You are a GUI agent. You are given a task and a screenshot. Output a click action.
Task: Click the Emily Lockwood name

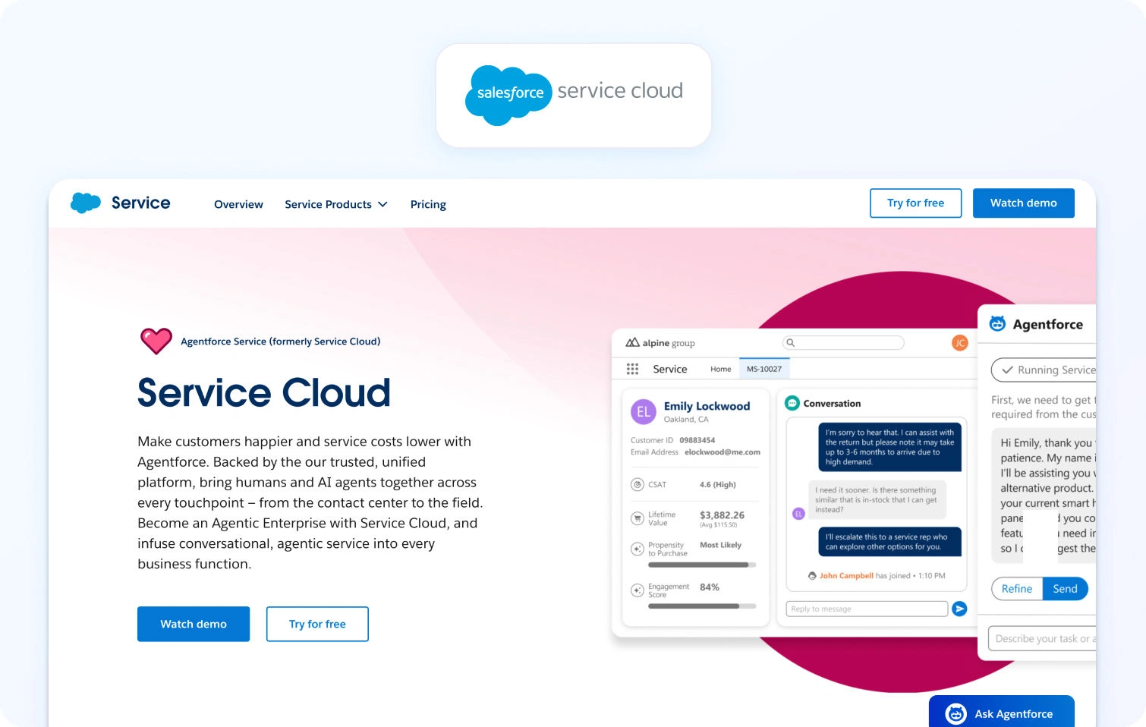(707, 406)
